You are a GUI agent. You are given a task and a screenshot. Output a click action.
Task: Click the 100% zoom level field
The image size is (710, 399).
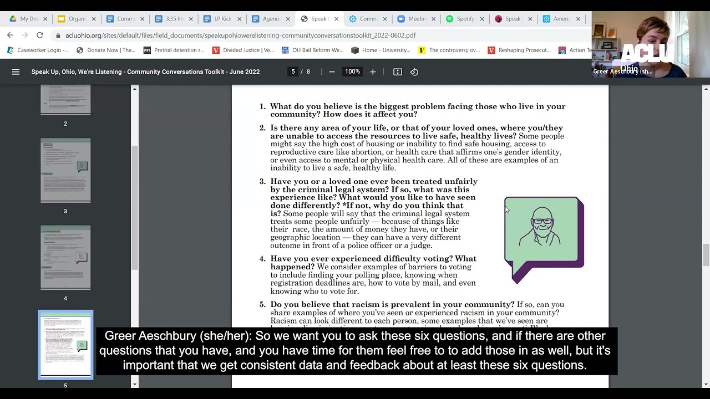(x=352, y=71)
